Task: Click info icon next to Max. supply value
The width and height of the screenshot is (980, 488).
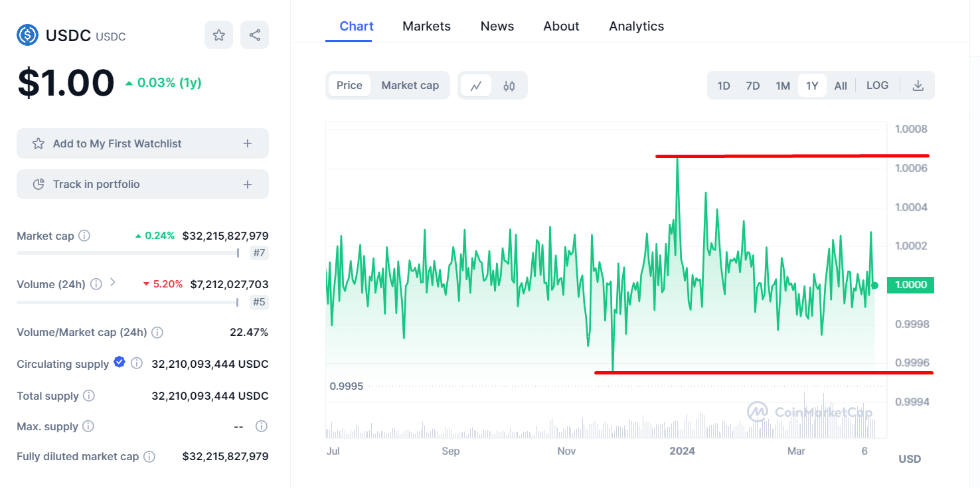Action: tap(262, 426)
